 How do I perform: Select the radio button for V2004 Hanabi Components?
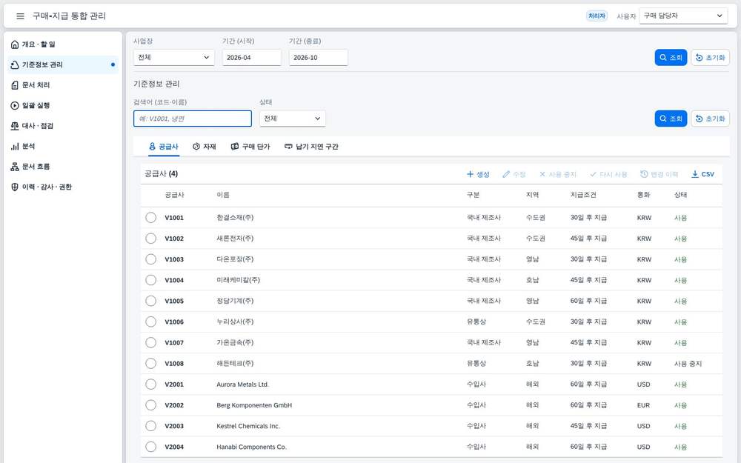click(150, 447)
